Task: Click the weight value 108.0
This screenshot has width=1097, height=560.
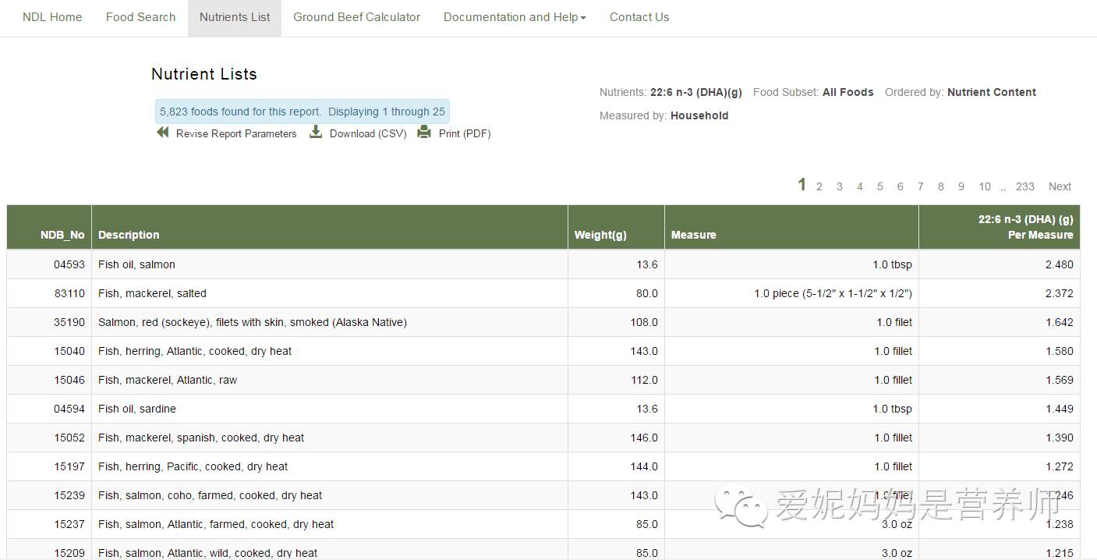Action: [644, 322]
